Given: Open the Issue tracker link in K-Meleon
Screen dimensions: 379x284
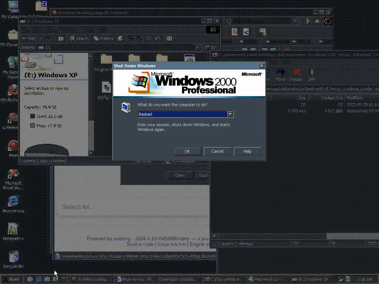Looking at the screenshot, I should click(x=172, y=244).
